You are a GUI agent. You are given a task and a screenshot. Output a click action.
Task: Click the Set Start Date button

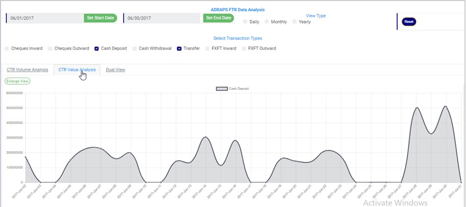[x=100, y=18]
